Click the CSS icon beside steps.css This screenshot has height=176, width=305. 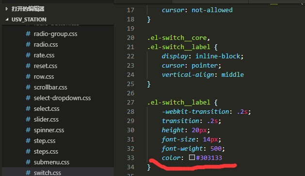pos(28,151)
